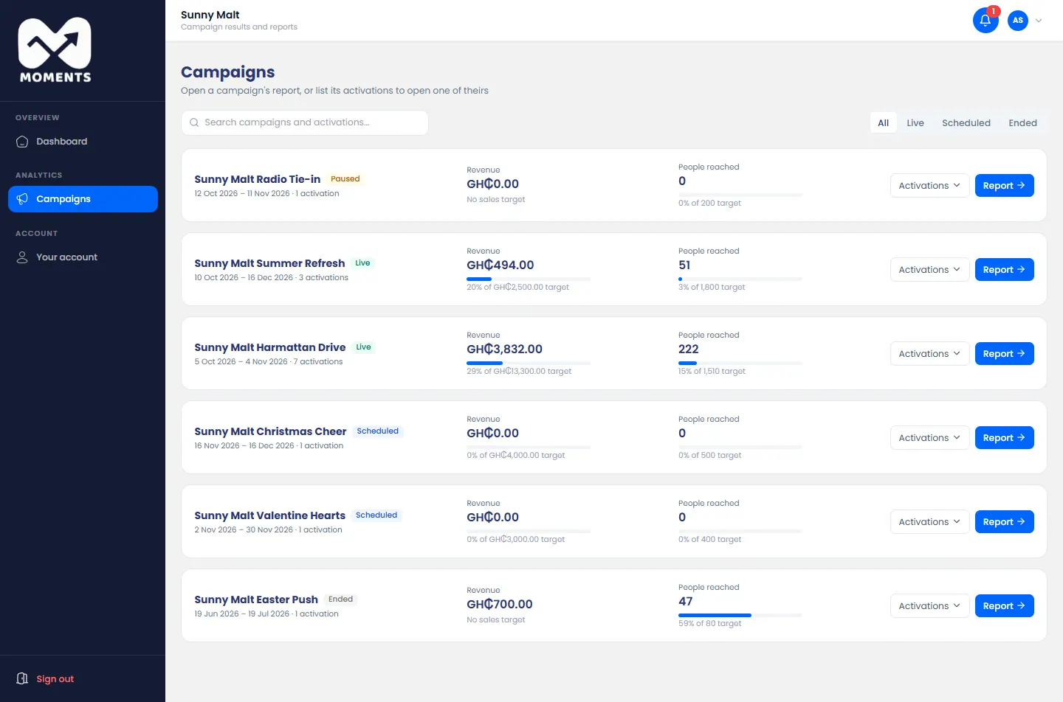Open Report for Christmas Cheer
This screenshot has height=702, width=1063.
(1004, 438)
